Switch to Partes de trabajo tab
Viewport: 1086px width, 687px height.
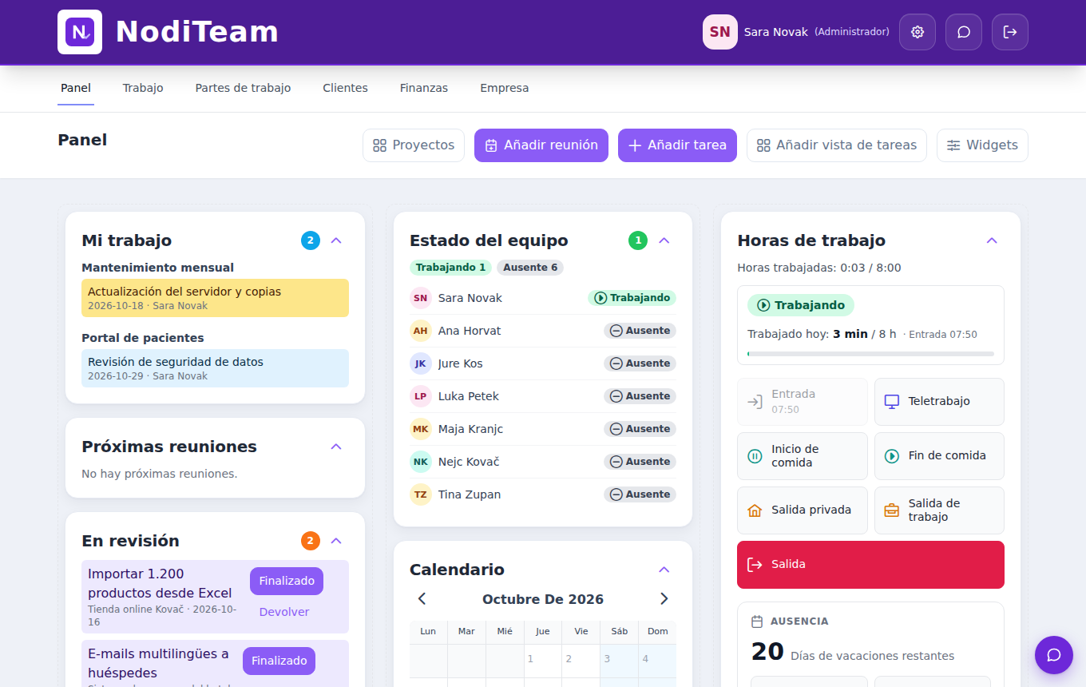click(243, 88)
